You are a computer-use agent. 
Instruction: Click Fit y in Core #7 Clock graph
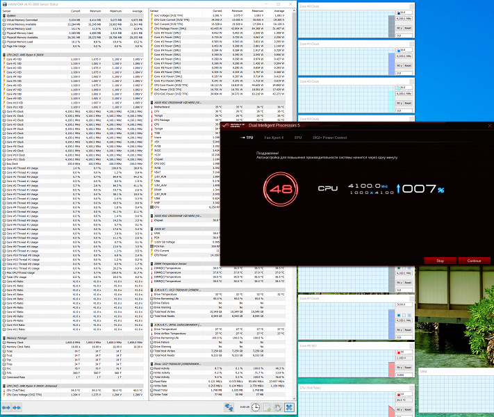(x=400, y=329)
